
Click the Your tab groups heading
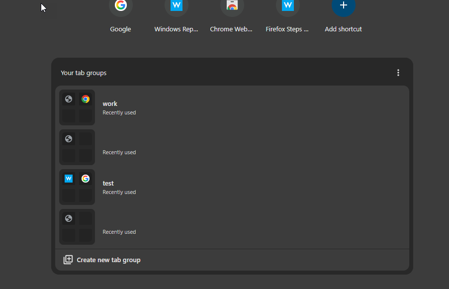84,73
